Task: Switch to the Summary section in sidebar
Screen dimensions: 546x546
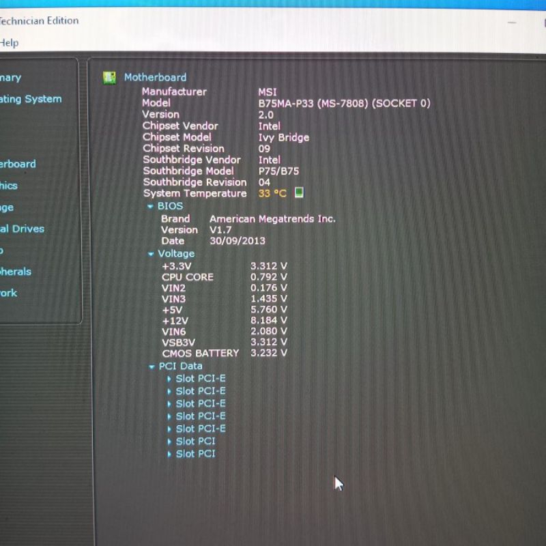Action: tap(11, 78)
